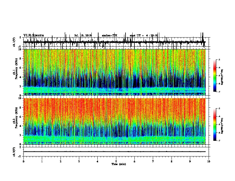
Task: Click the "start UT = 4:20:0" header text
Action: (x=143, y=35)
